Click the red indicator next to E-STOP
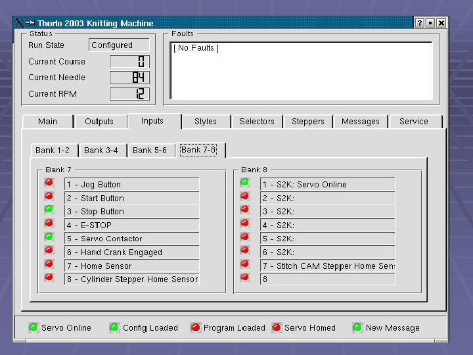Screen dimensions: 473x355 point(49,224)
